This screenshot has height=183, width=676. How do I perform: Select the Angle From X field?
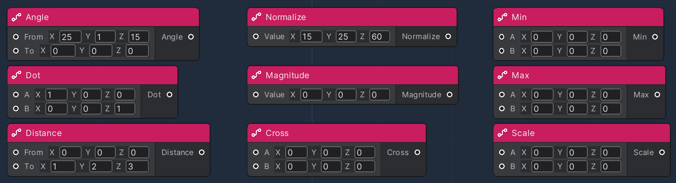[70, 36]
